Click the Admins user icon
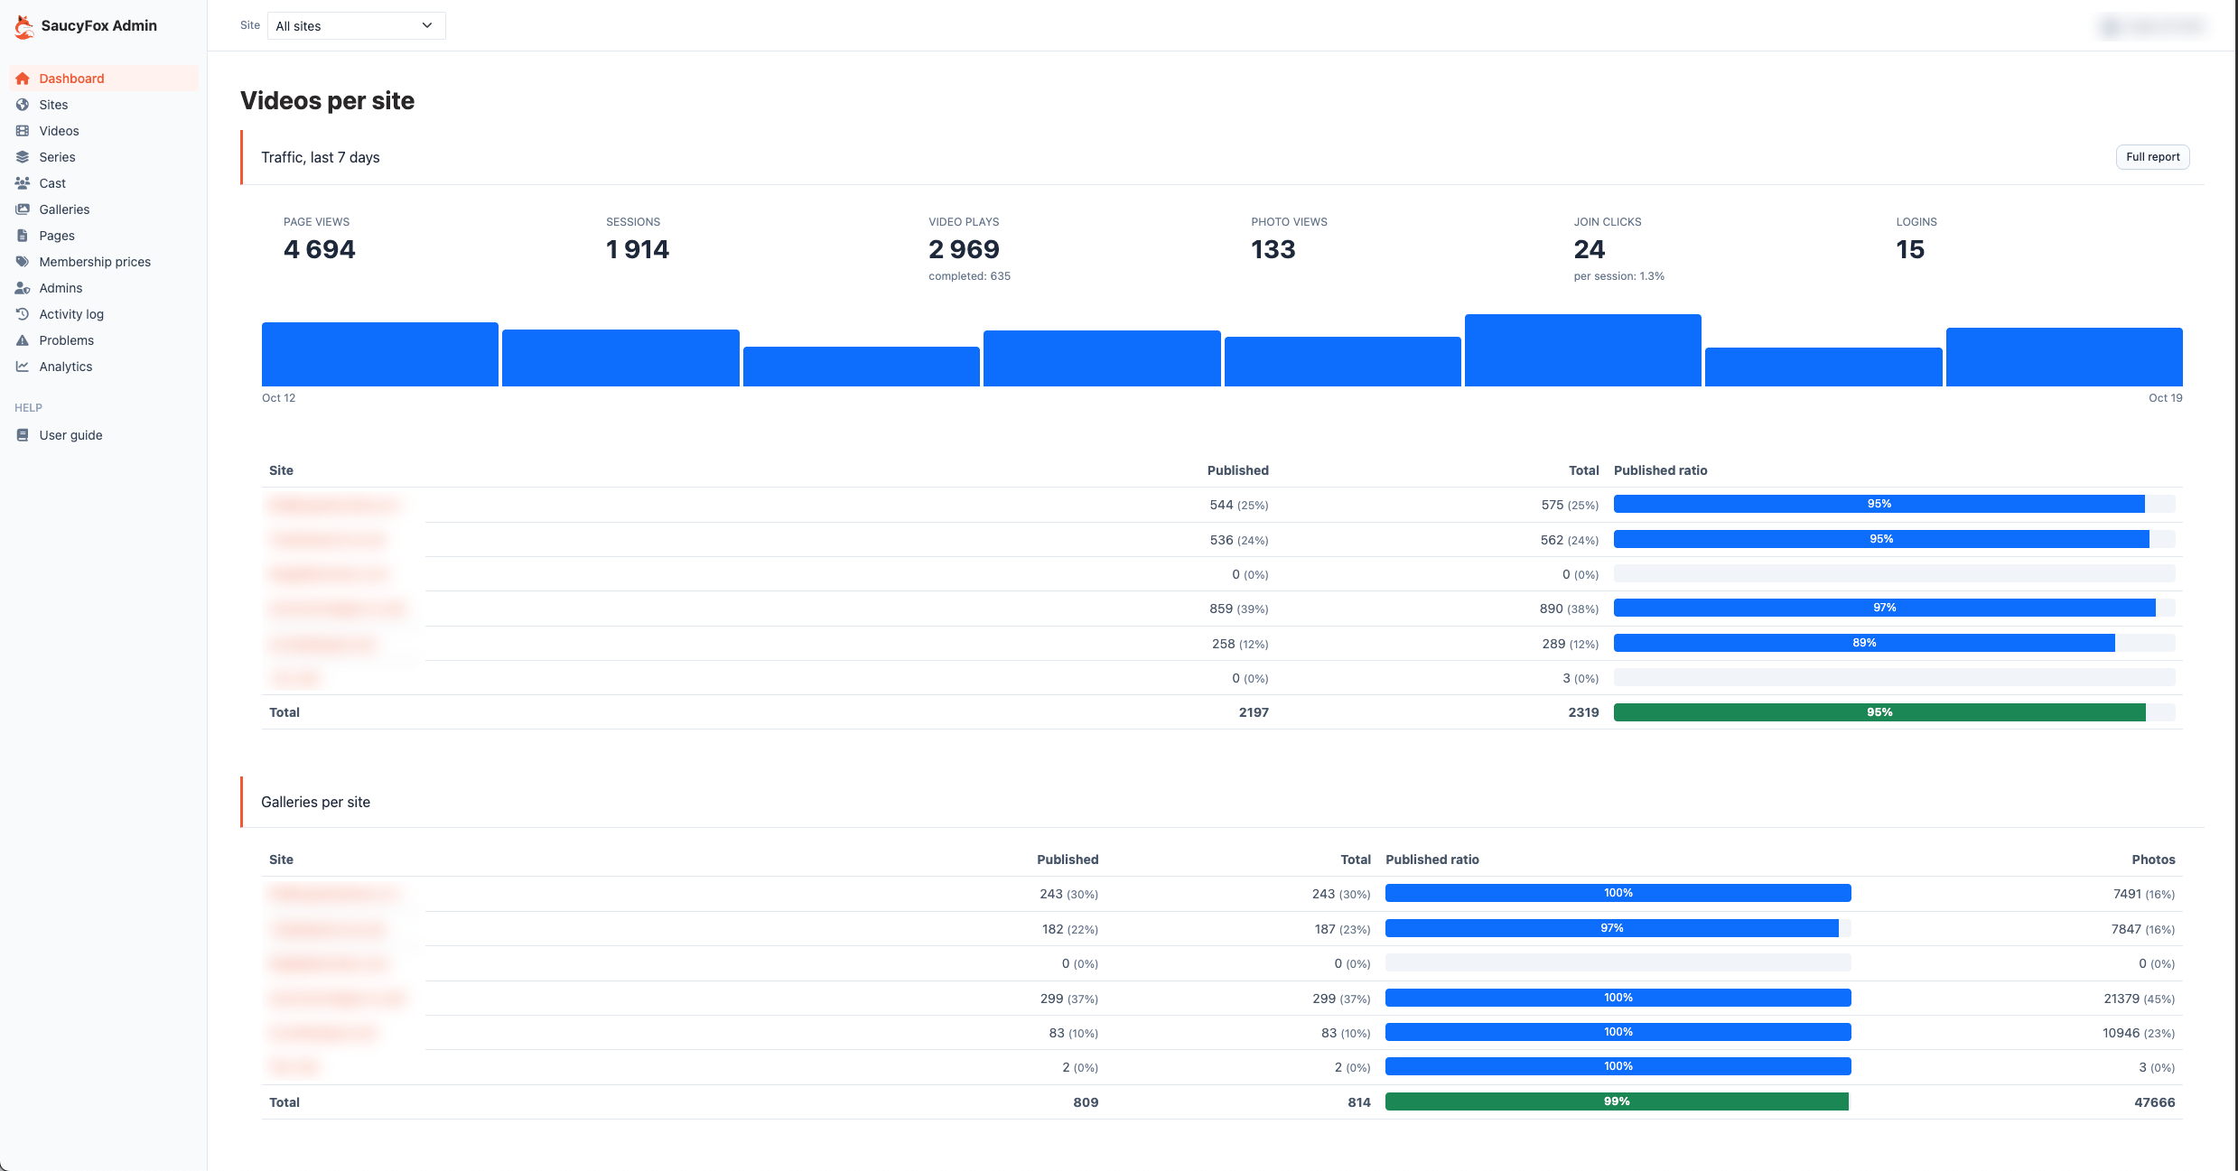This screenshot has height=1171, width=2238. click(23, 288)
